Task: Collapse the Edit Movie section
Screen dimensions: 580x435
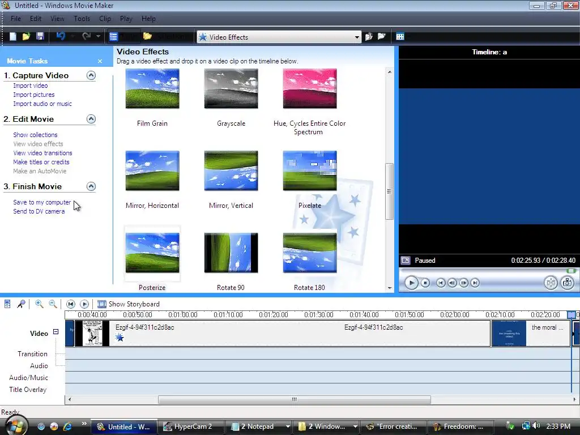Action: 91,119
